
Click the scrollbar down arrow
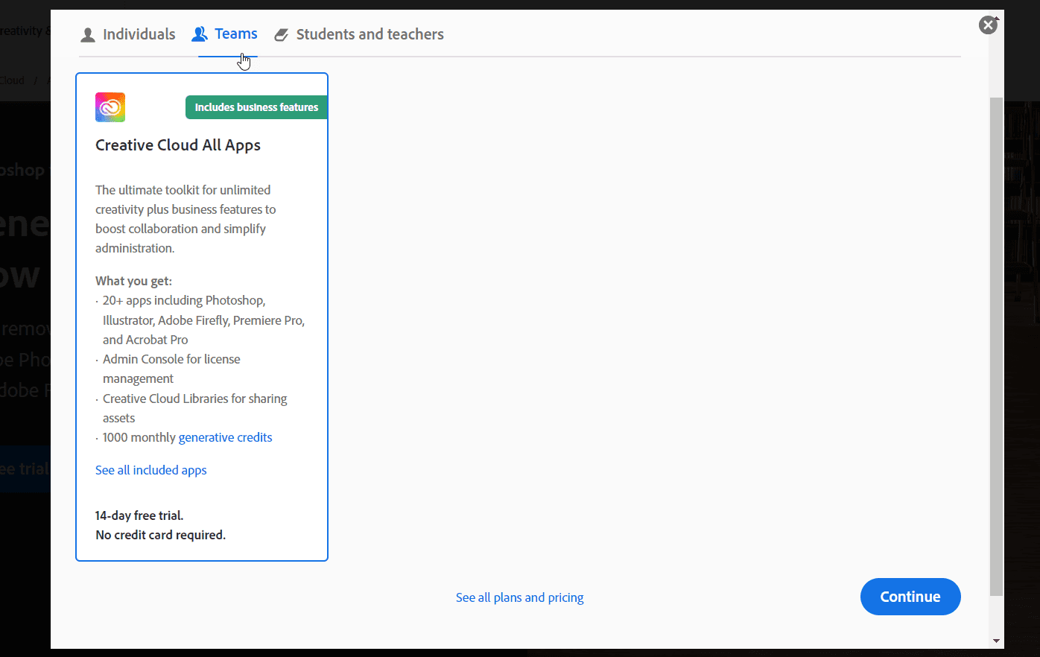(x=997, y=641)
